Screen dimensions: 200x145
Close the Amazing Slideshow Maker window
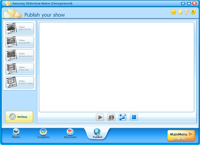click(194, 3)
